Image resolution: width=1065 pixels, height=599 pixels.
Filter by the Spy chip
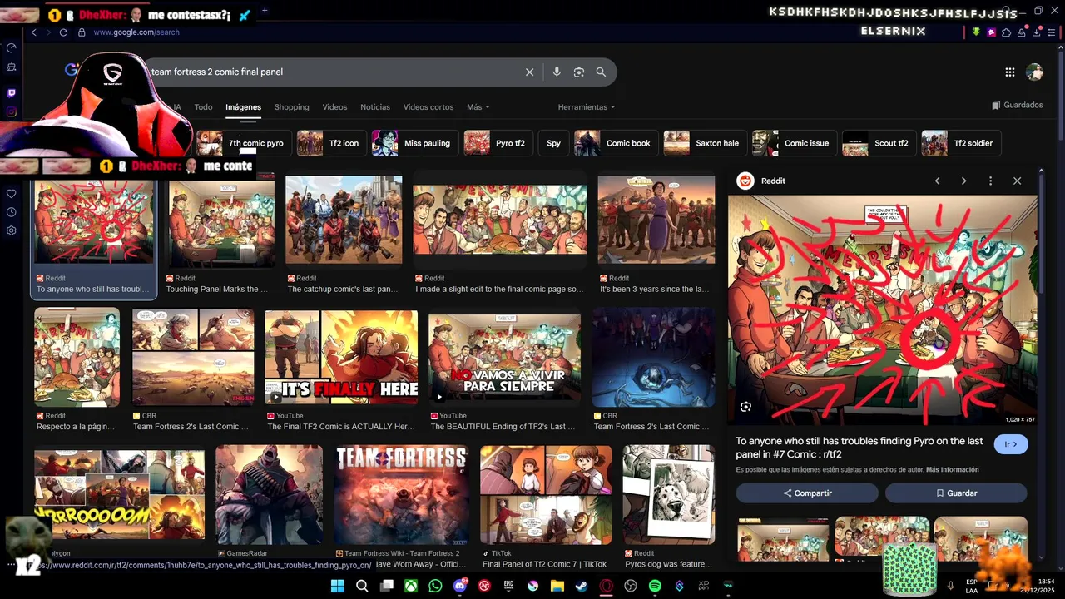point(553,143)
